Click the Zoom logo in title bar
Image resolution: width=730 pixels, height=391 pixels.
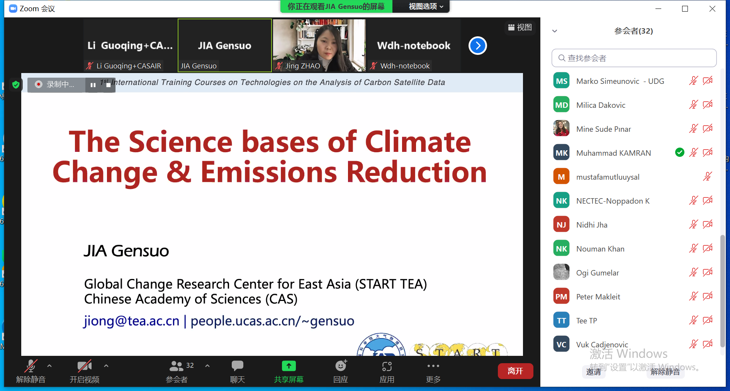click(x=13, y=8)
